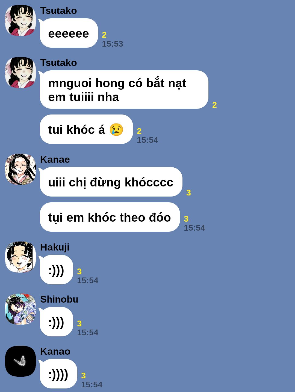Select the 'mnguoi hong có bắt nạt' message
Viewport: 295px width, 392px height.
click(124, 90)
